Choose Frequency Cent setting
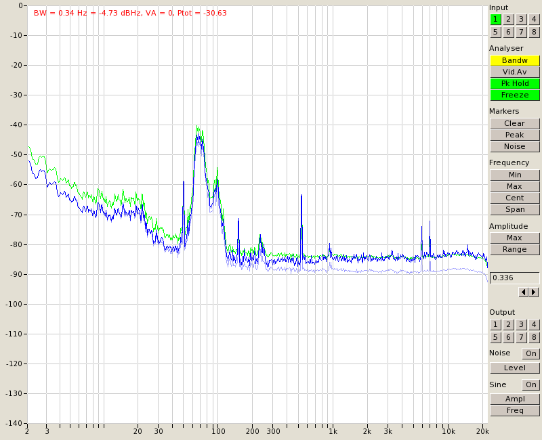 point(515,198)
